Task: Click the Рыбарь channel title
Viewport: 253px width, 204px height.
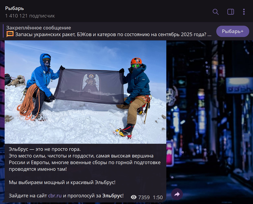Action: 14,8
